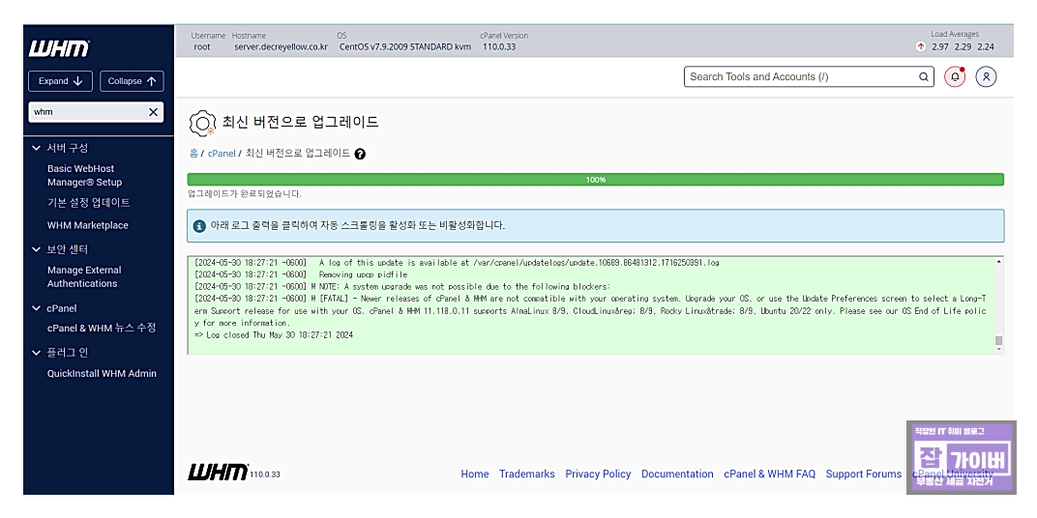Viewport: 1037px width, 518px height.
Task: Open the user account icon
Action: point(986,76)
